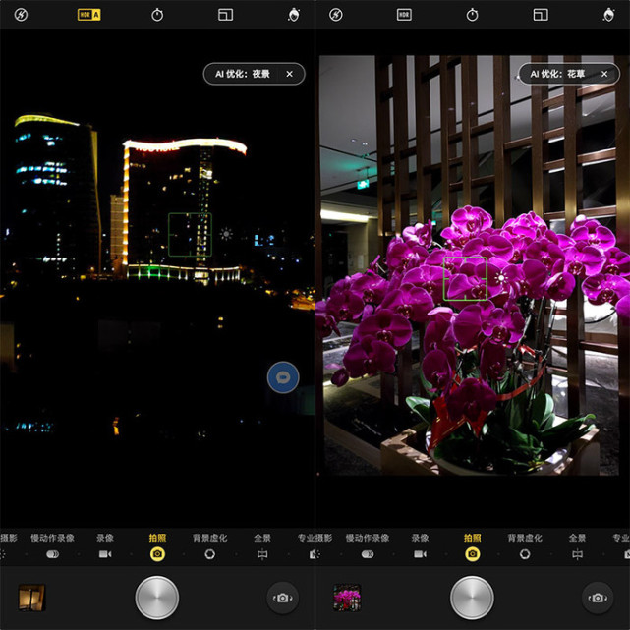
Task: Toggle the yellow HDR A icon on left screen
Action: [x=88, y=15]
